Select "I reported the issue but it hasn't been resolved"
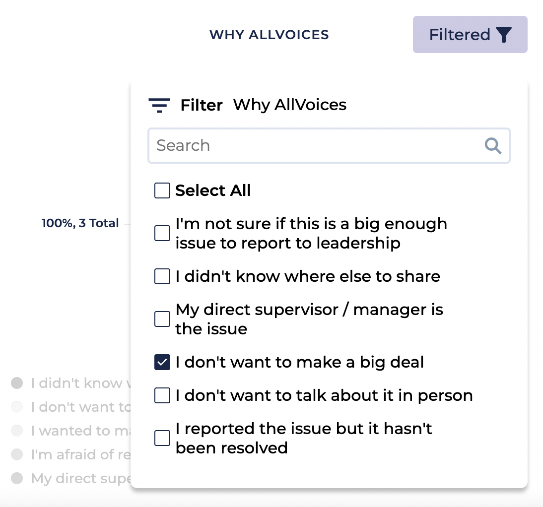543x507 pixels. [162, 438]
